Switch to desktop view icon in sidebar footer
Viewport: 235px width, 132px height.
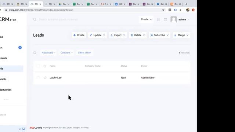[x=23, y=129]
